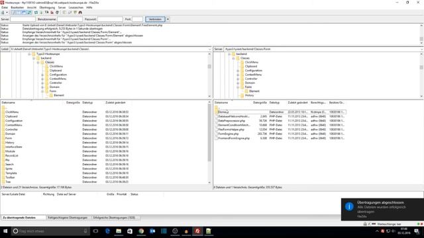Click the disconnect from server icon
The width and height of the screenshot is (424, 238).
52,13
